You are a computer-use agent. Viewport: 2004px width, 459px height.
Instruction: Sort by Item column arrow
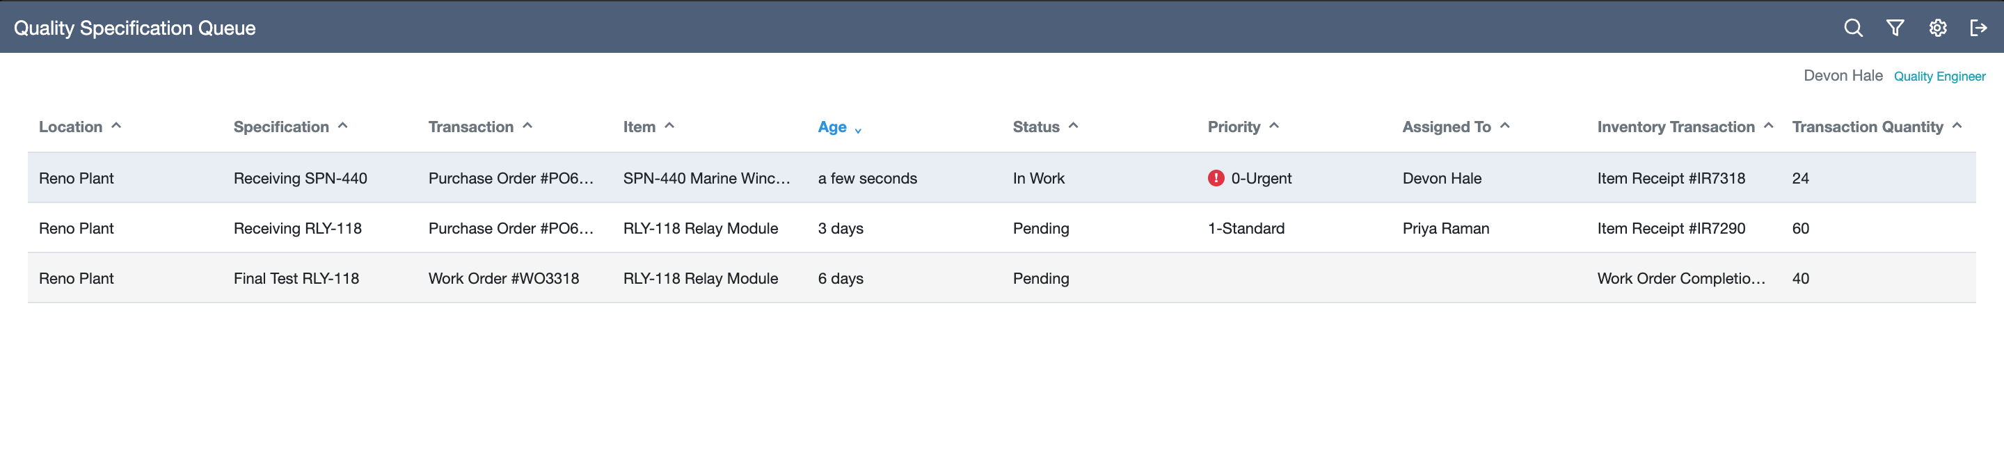(x=670, y=125)
